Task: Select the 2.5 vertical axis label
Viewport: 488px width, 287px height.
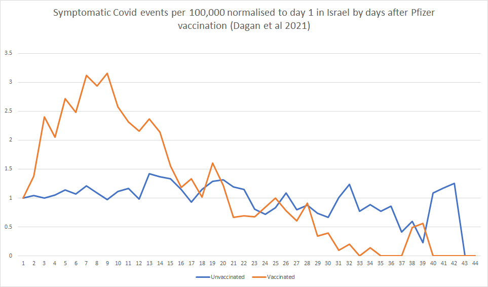Action: tap(8, 111)
